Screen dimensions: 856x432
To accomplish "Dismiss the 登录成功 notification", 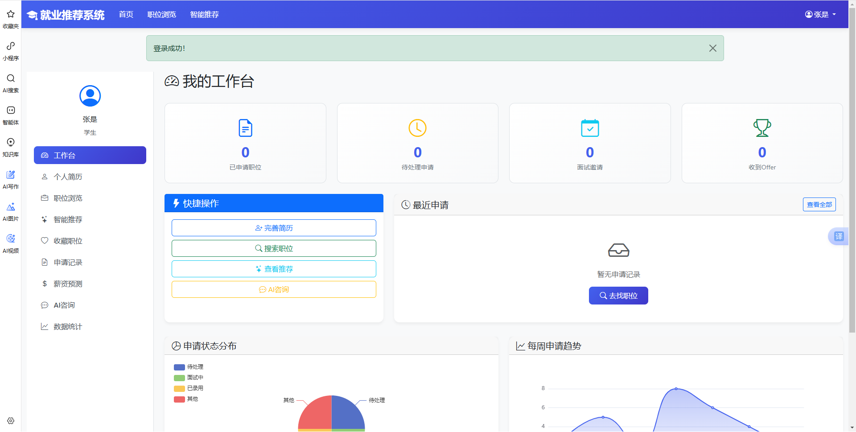I will tap(712, 48).
